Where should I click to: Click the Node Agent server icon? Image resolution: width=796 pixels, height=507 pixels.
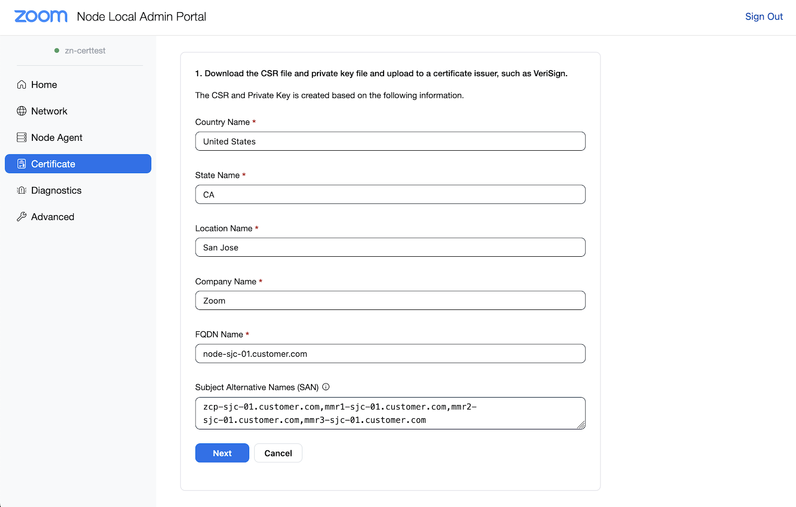[x=21, y=137]
